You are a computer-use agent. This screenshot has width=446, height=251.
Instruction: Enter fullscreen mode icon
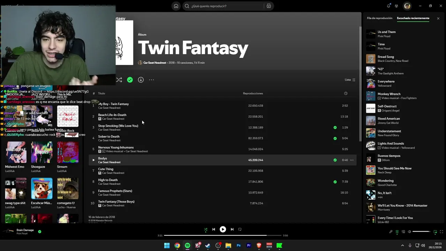(441, 232)
